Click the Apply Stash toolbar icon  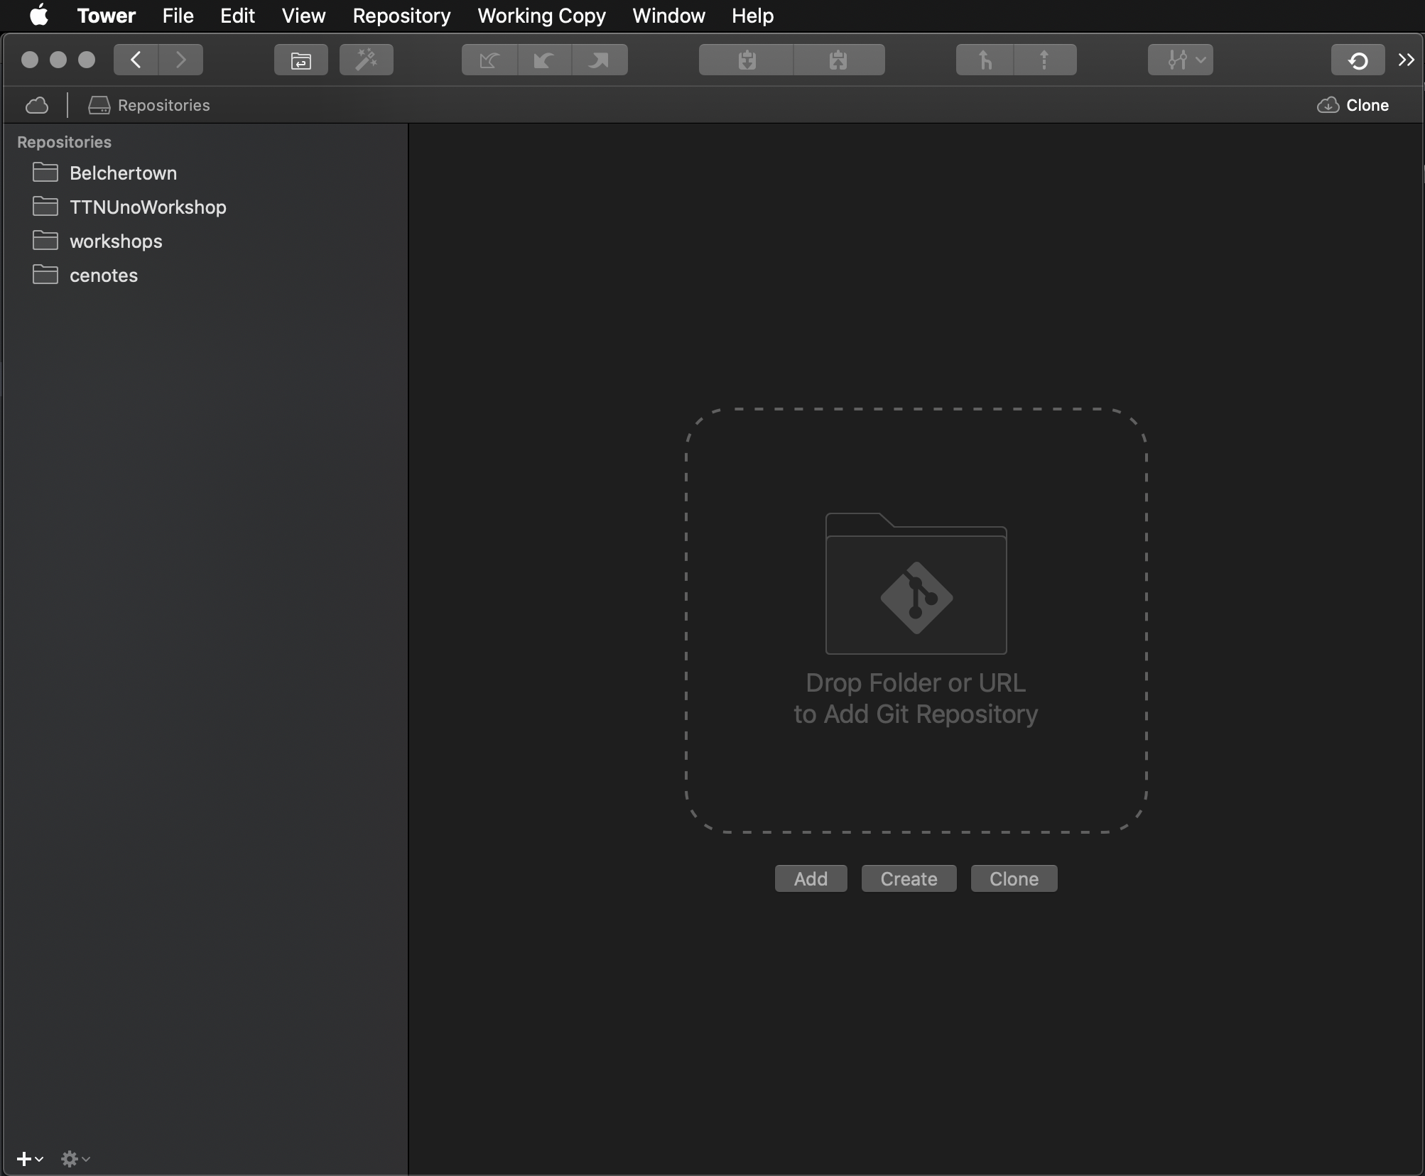pos(839,60)
